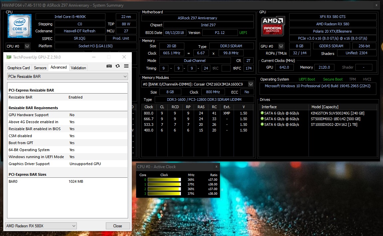The image size is (383, 236).
Task: Click the Socket H3 (LGA1150) platform field
Action: click(x=96, y=46)
